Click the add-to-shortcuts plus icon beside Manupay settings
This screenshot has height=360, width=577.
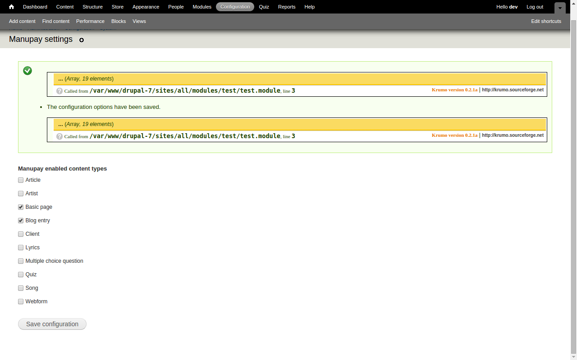[x=82, y=40]
